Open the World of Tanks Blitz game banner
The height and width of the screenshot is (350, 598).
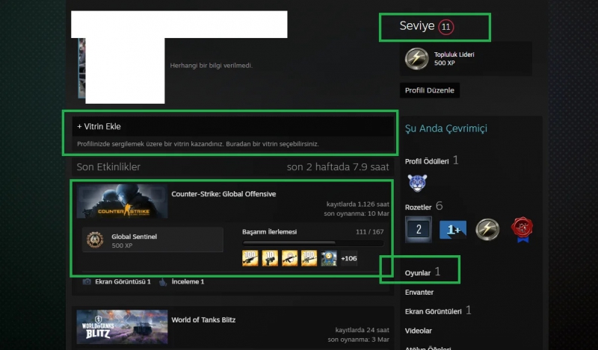tap(122, 327)
